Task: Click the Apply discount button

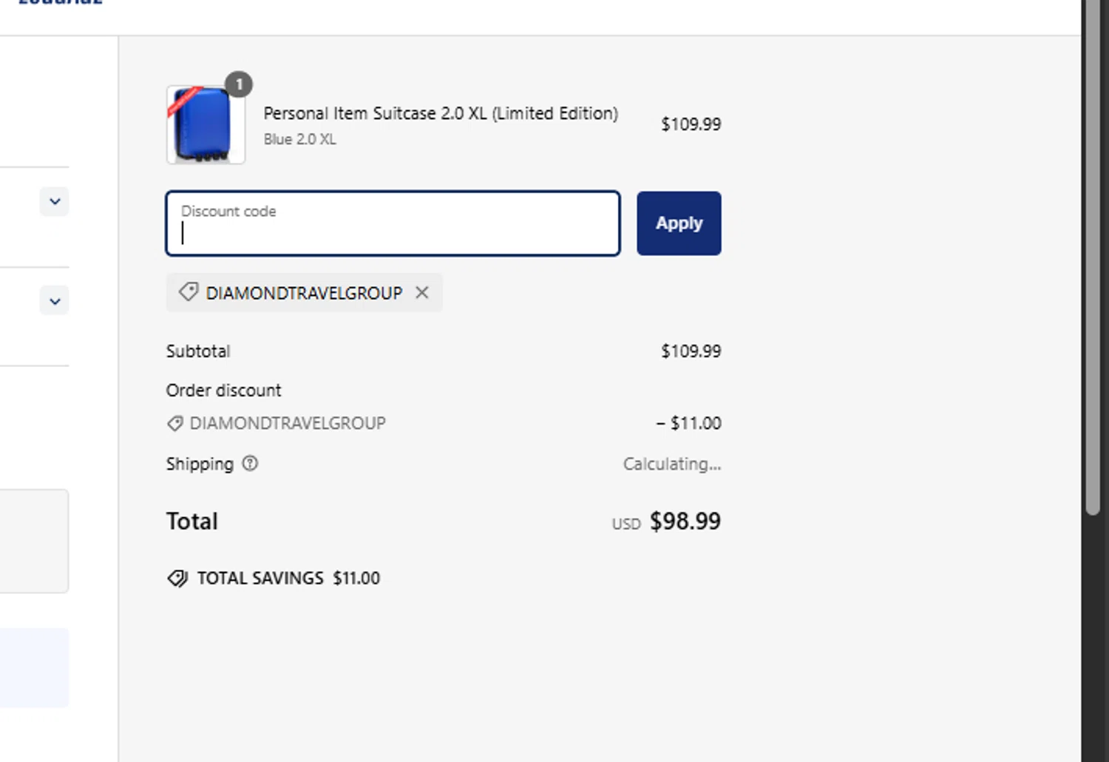Action: tap(679, 223)
